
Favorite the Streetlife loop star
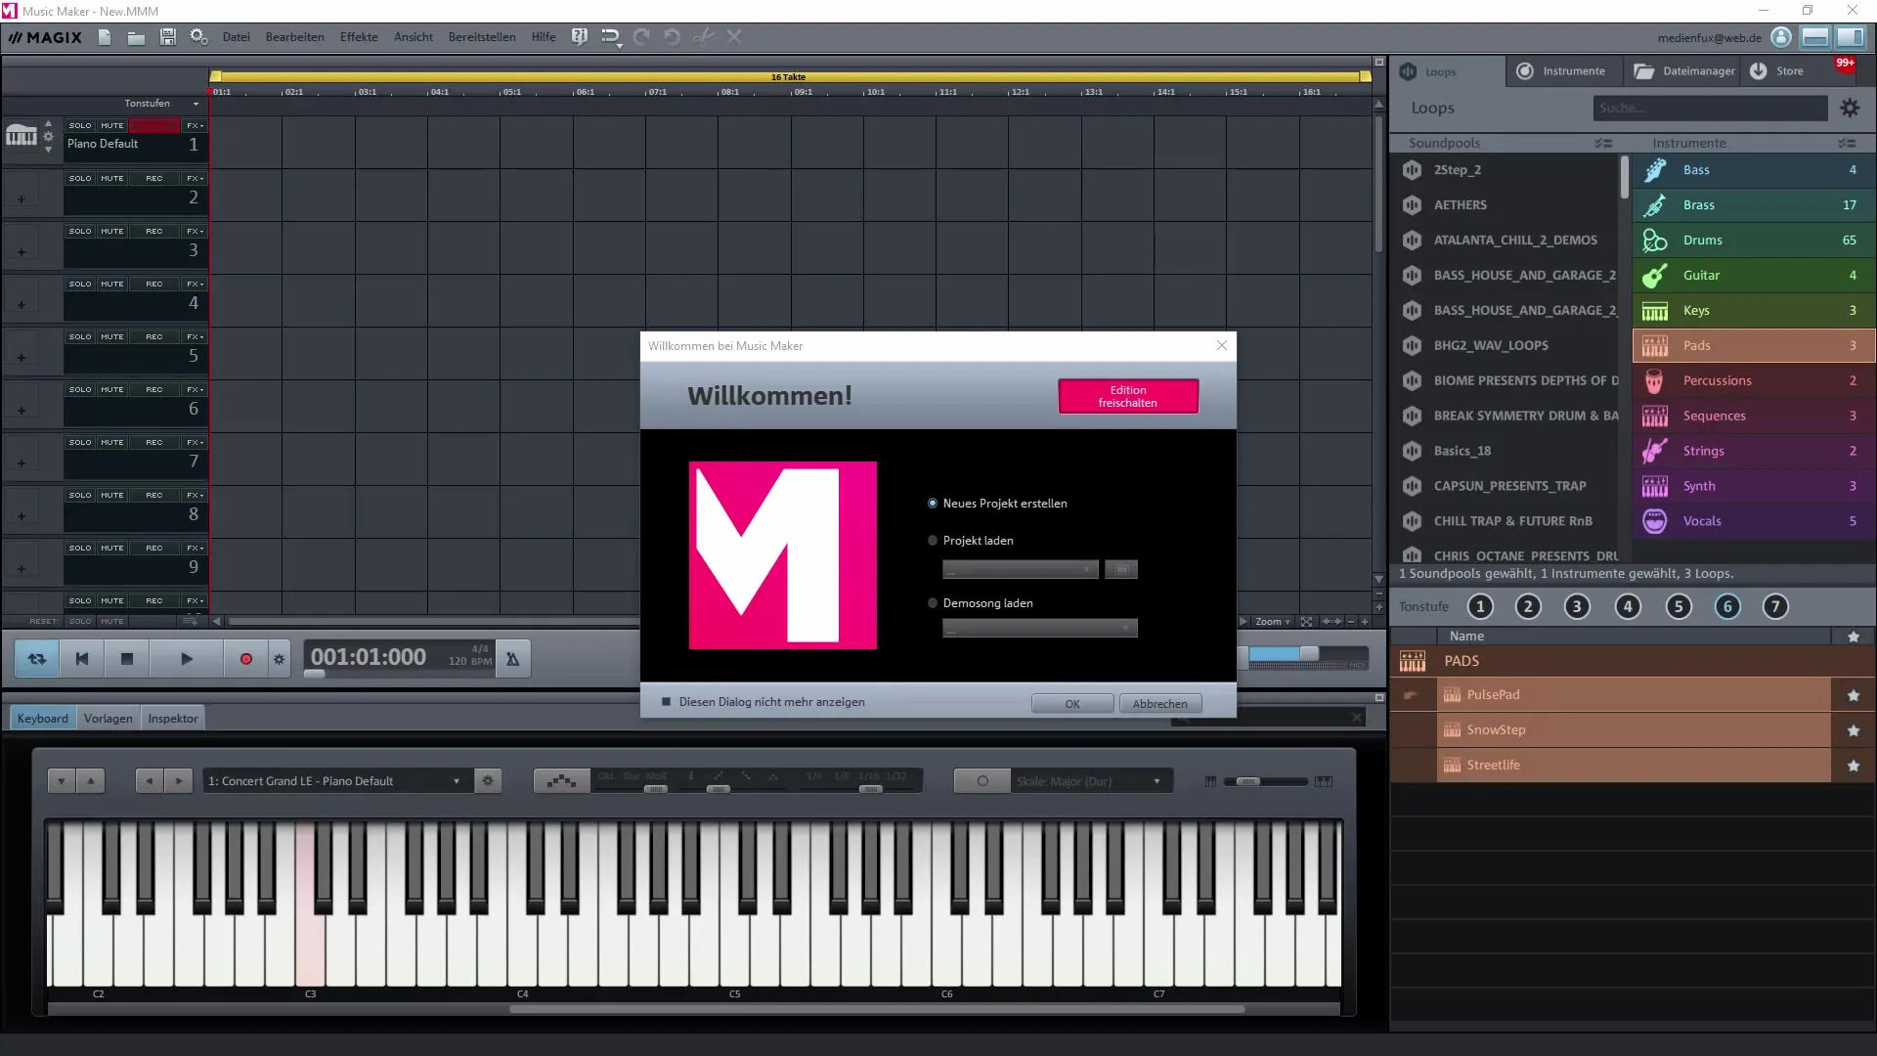tap(1853, 766)
